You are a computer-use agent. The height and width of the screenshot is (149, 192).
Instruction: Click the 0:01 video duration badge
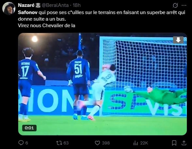point(29,128)
